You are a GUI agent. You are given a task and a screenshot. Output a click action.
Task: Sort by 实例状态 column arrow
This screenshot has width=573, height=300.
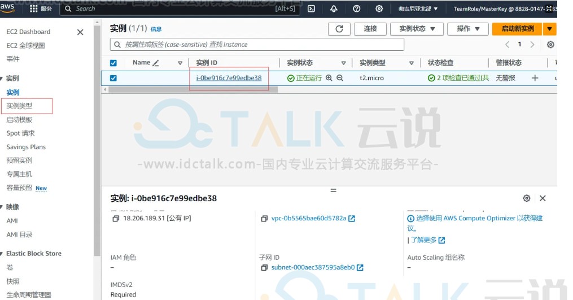pos(343,63)
